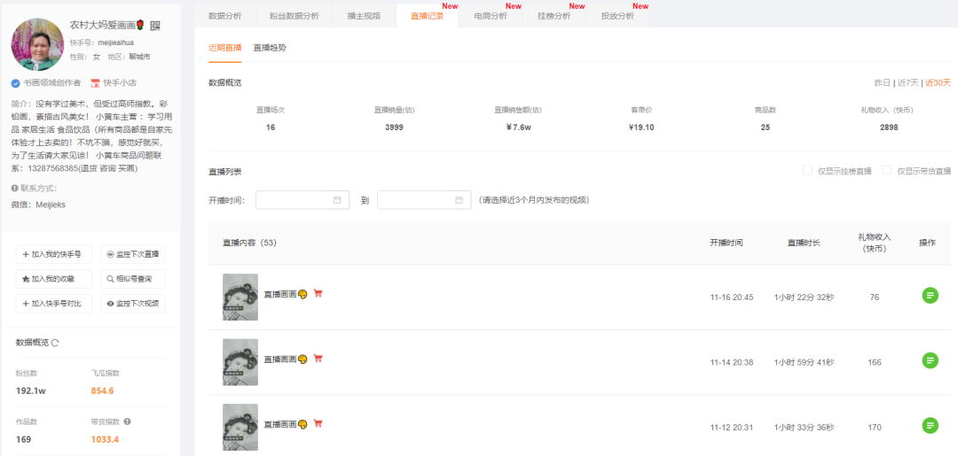Select the 直播趋势 sub-tab
Image resolution: width=958 pixels, height=456 pixels.
270,48
